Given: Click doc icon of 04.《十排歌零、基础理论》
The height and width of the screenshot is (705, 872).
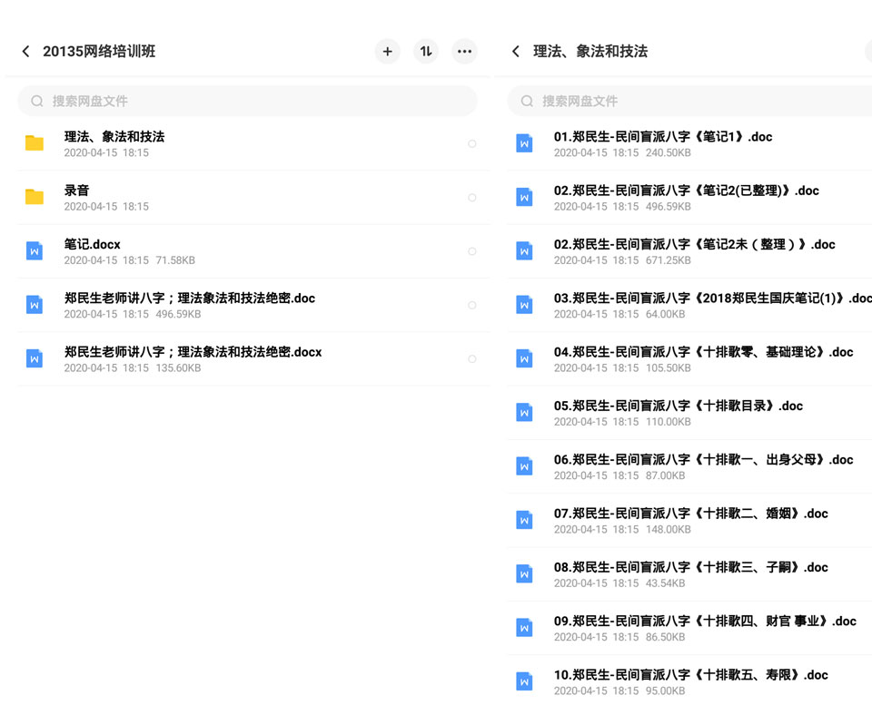Looking at the screenshot, I should 524,359.
